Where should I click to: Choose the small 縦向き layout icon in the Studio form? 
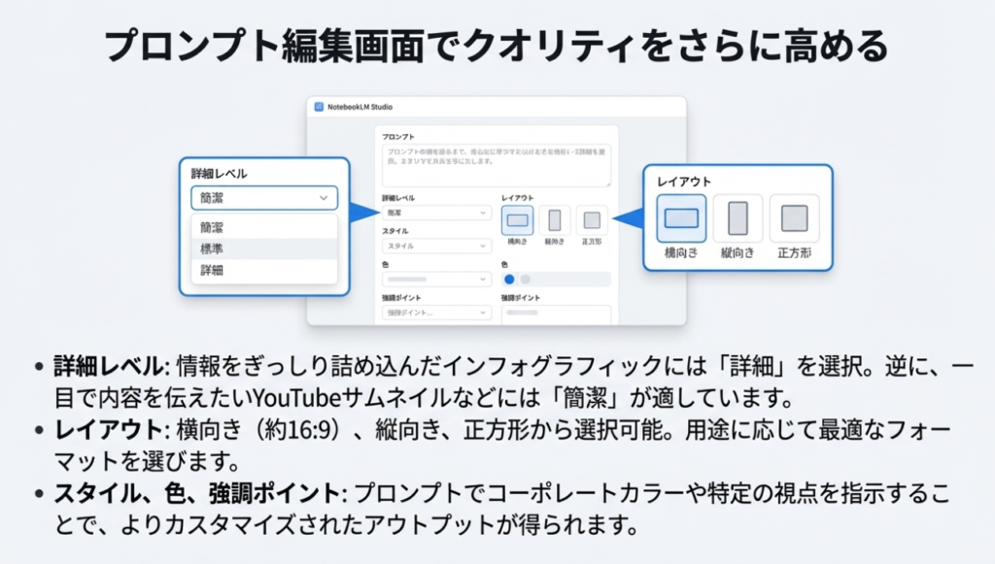click(555, 219)
